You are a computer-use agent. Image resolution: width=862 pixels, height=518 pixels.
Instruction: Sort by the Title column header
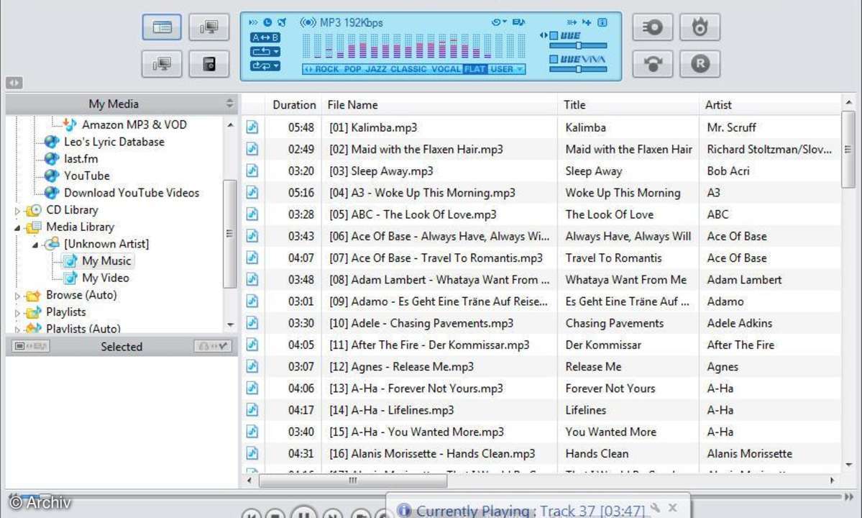coord(628,104)
